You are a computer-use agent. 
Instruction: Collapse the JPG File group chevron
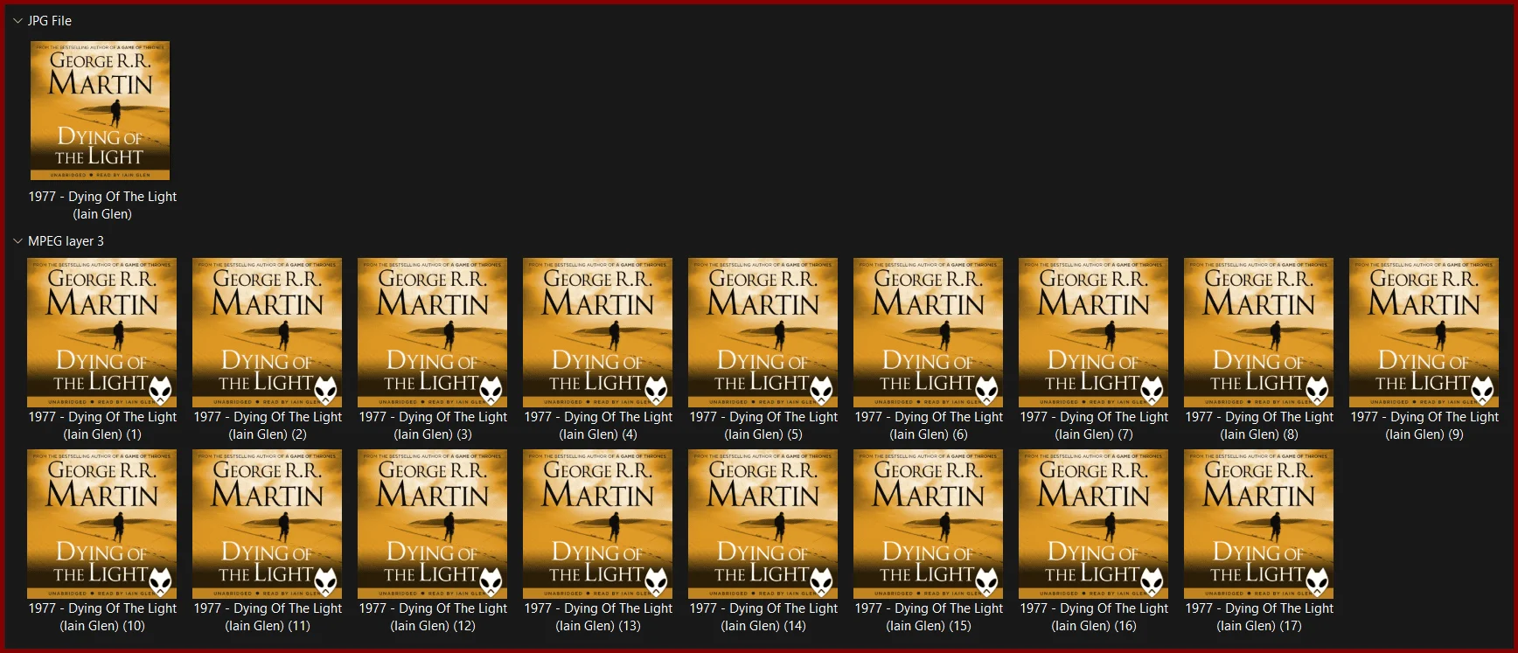click(x=17, y=20)
